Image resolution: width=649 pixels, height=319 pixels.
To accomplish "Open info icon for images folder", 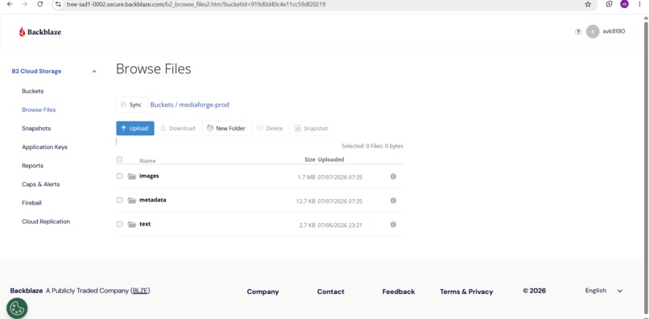I will tap(393, 176).
